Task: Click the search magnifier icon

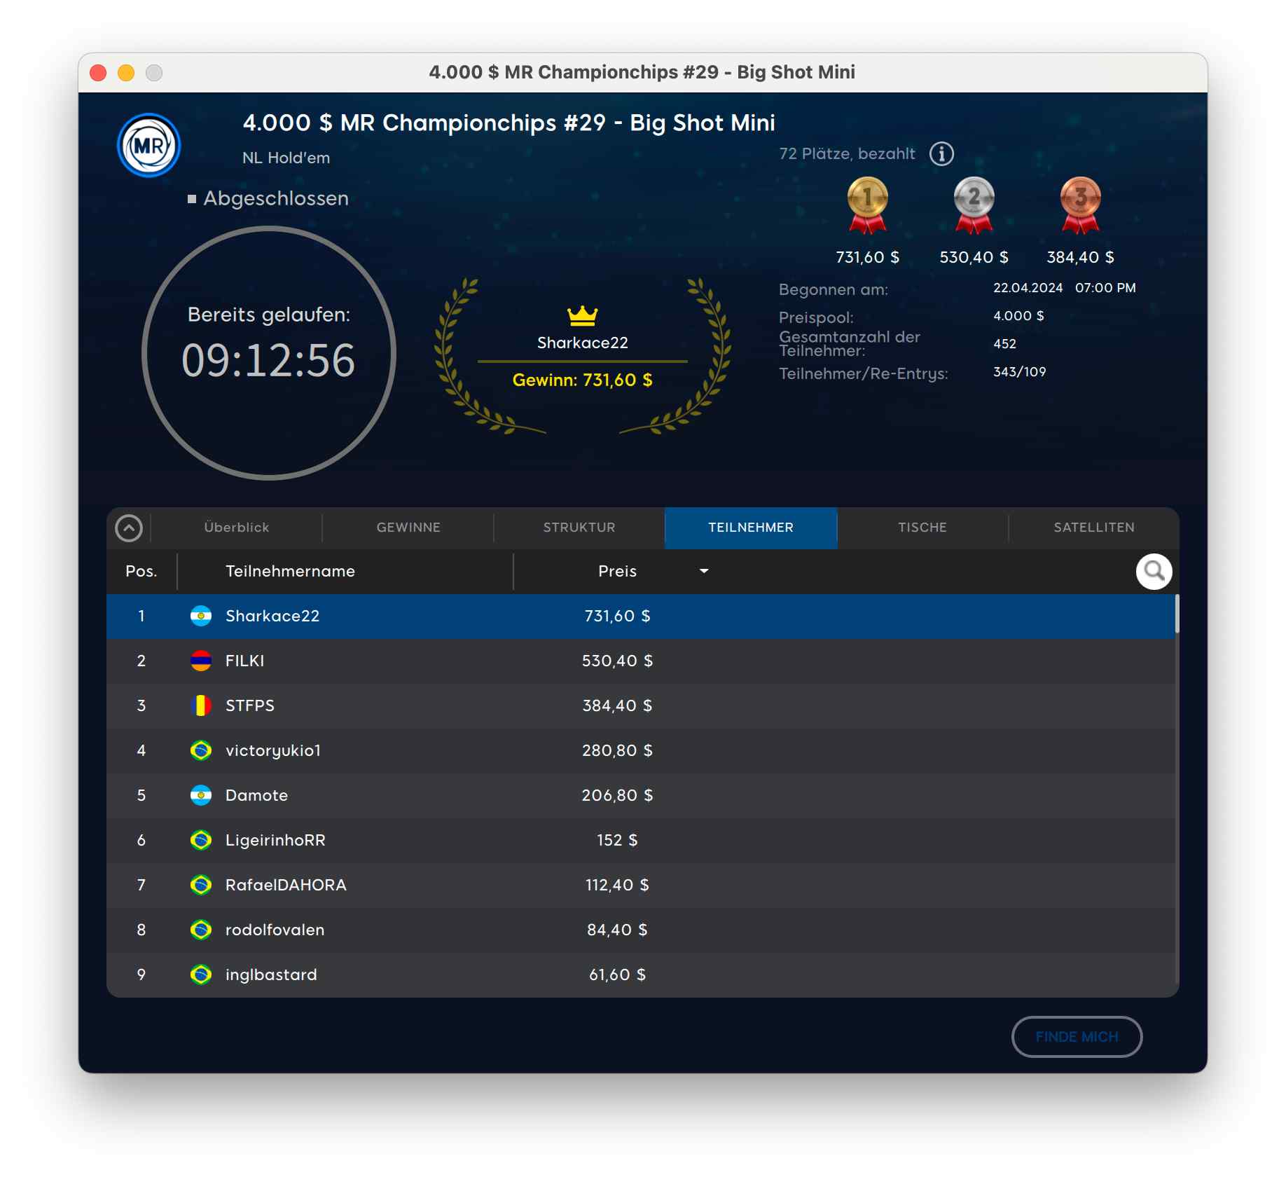Action: (1154, 572)
